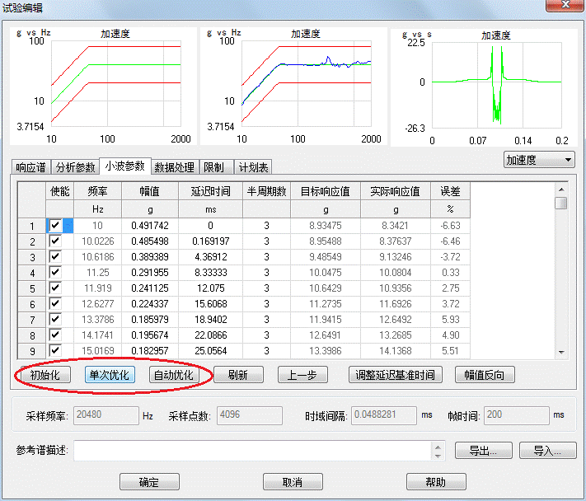Click table scrollbar up arrow
The image size is (586, 501).
(x=561, y=190)
